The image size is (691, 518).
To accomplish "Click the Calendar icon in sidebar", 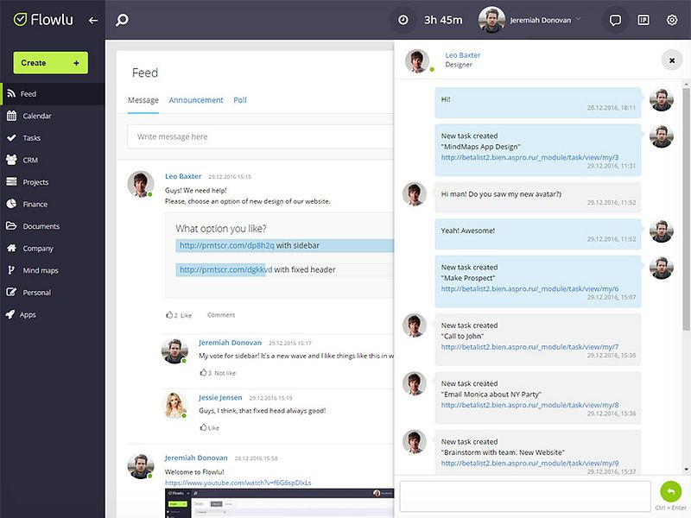I will [x=12, y=116].
